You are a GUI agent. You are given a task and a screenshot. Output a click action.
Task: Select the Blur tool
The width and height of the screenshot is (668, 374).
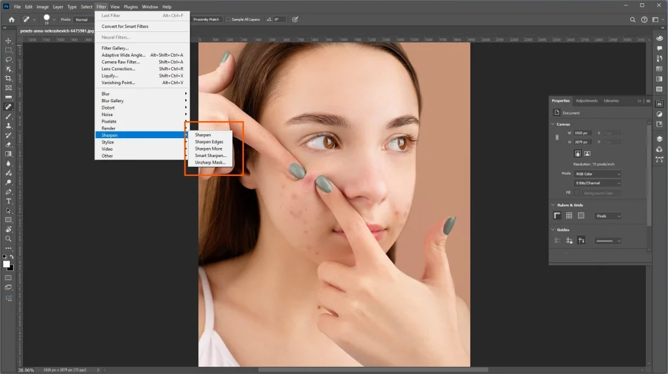click(8, 164)
